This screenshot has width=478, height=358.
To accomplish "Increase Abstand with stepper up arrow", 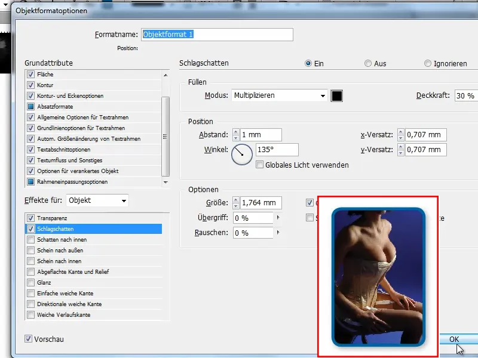I will point(235,132).
